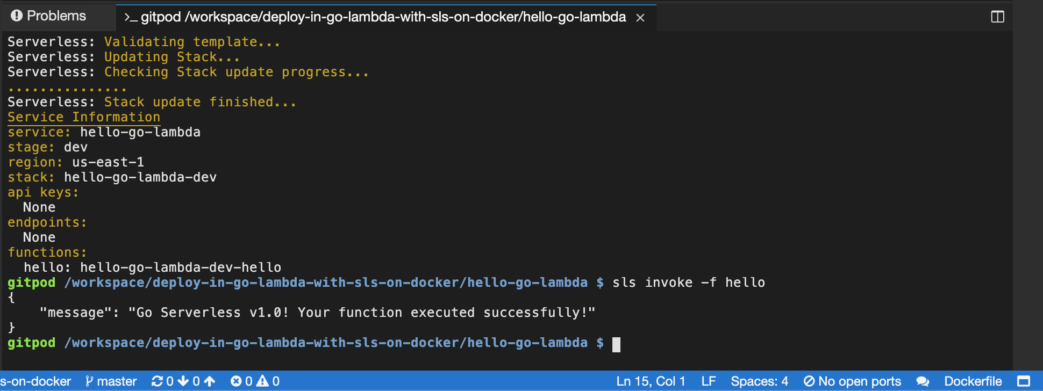Click the split terminal icon
Image resolution: width=1043 pixels, height=391 pixels.
tap(998, 17)
